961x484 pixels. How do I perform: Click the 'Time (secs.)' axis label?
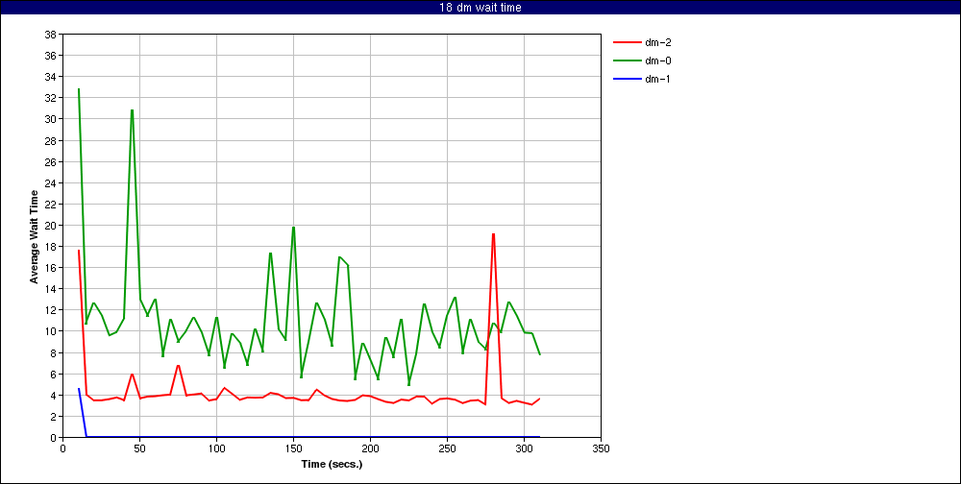pyautogui.click(x=332, y=464)
